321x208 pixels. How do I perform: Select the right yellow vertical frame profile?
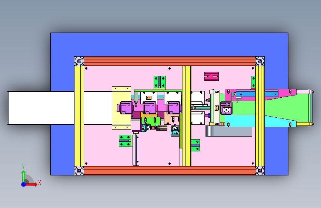[x=260, y=116]
